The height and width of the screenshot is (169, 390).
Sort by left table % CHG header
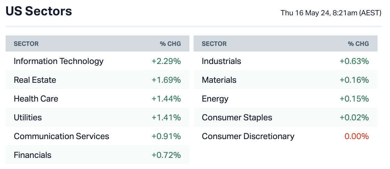click(x=170, y=44)
